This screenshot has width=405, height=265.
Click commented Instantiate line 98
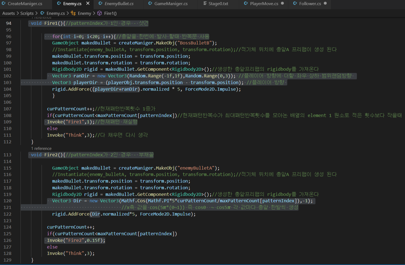pos(194,50)
